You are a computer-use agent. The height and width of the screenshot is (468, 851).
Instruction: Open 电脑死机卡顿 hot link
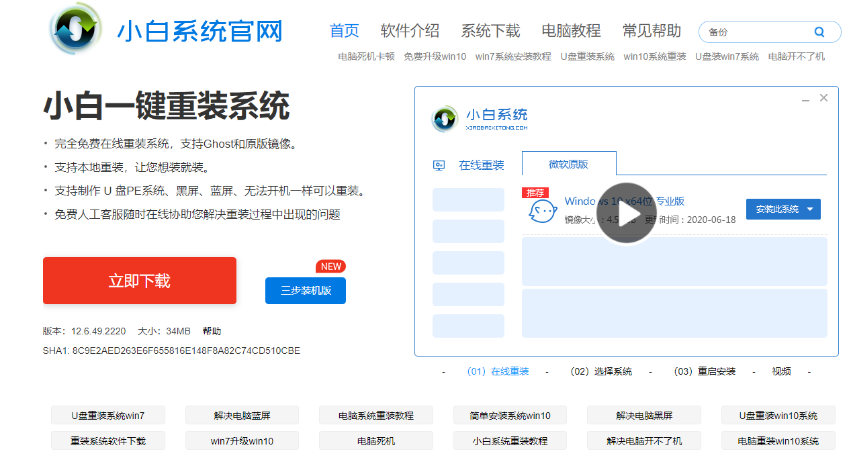[366, 56]
